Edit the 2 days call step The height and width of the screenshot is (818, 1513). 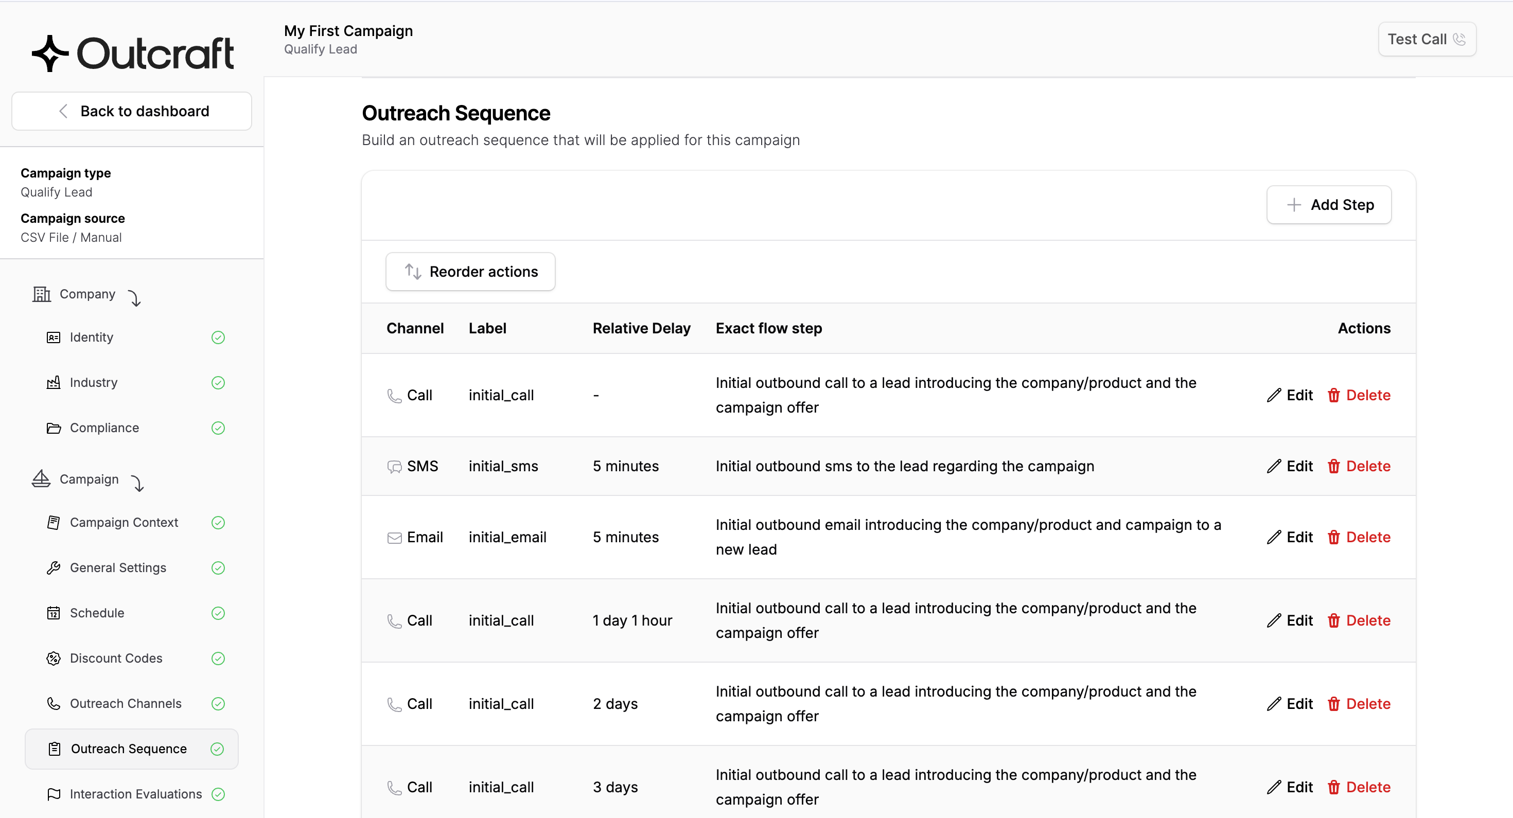pyautogui.click(x=1290, y=704)
